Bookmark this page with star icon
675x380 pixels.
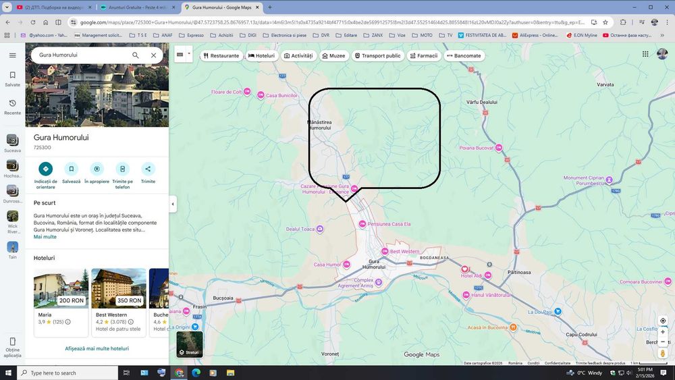pos(605,22)
